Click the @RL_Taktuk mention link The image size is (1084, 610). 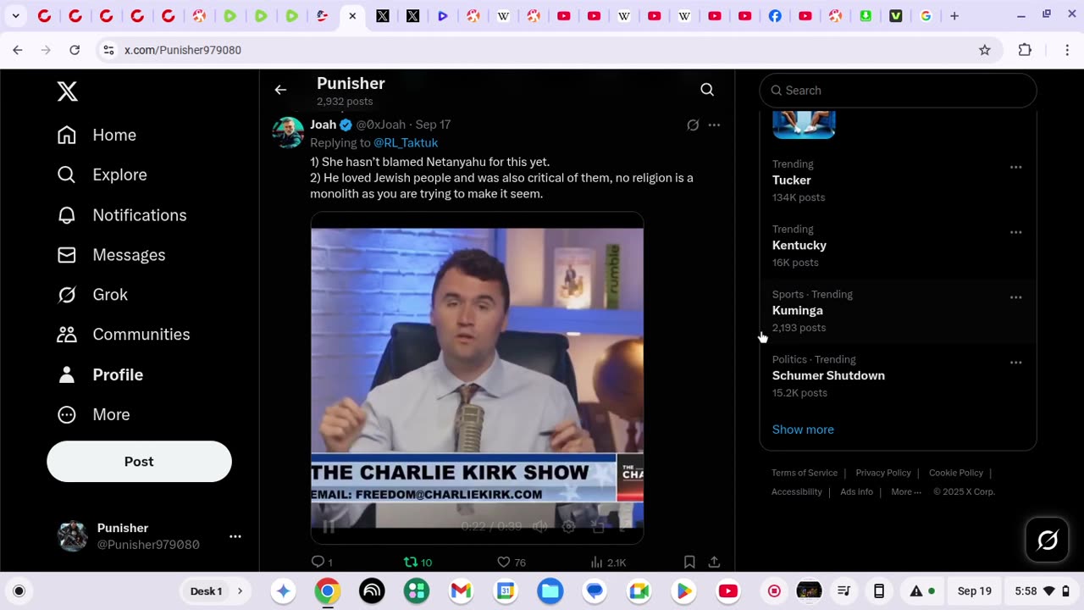pyautogui.click(x=406, y=142)
